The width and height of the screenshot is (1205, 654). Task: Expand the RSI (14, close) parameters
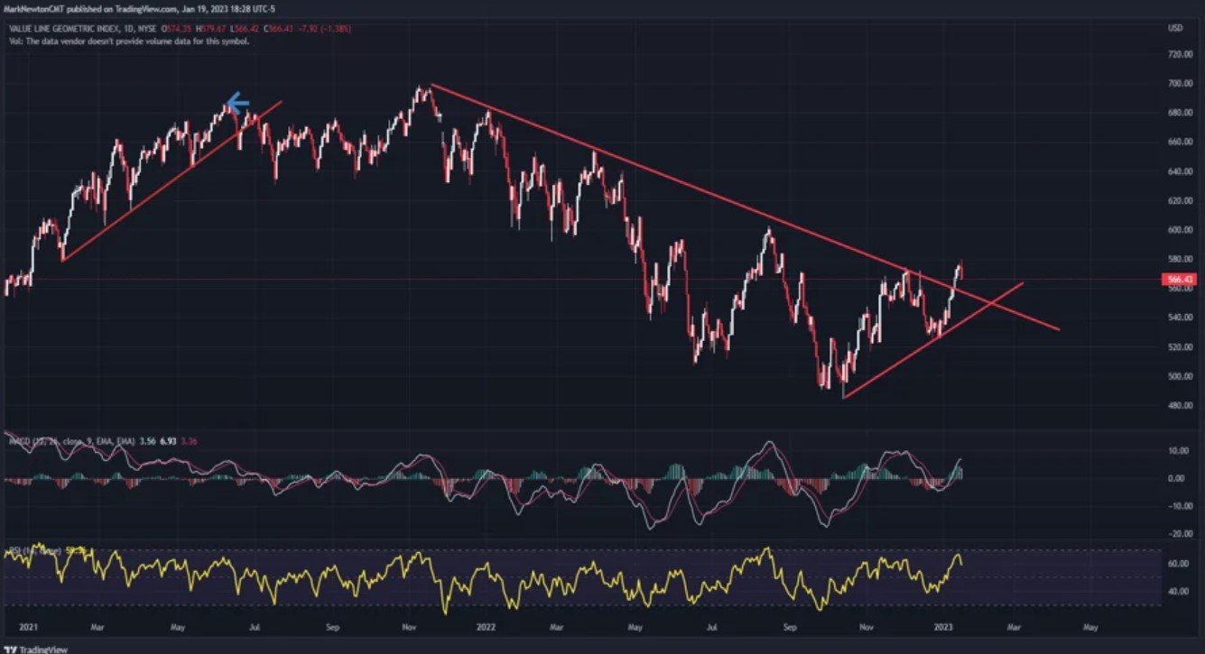coord(42,549)
